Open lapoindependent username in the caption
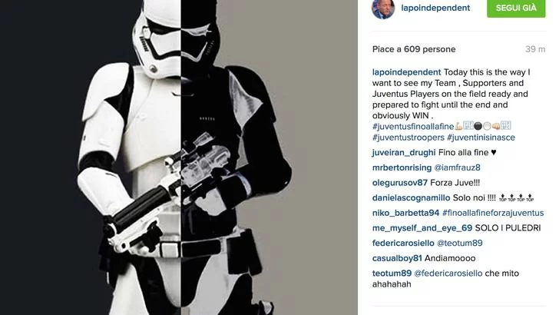Viewport: 559px width, 315px height. (x=406, y=72)
